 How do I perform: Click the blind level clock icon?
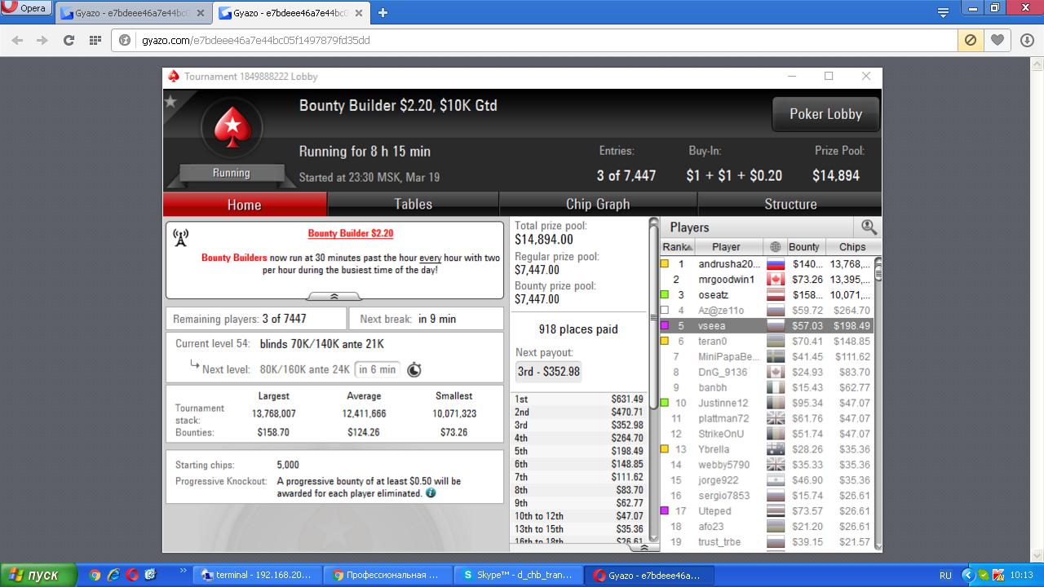(414, 369)
